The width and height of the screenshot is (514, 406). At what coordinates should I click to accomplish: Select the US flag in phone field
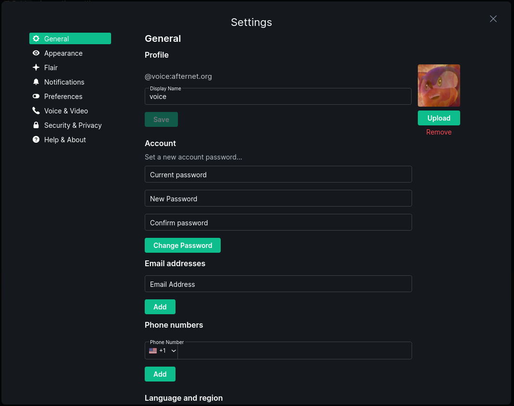[x=153, y=351]
